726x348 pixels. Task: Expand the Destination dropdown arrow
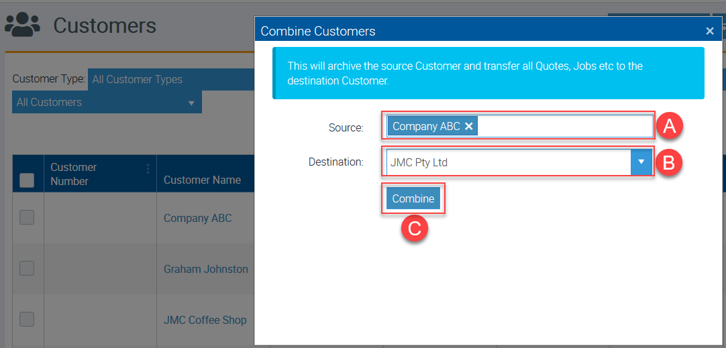[x=641, y=162]
